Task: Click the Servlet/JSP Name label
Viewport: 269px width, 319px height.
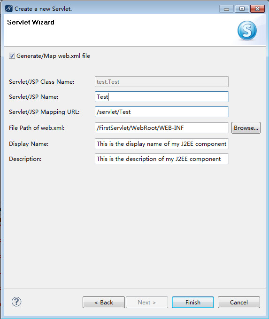Action: tap(34, 97)
